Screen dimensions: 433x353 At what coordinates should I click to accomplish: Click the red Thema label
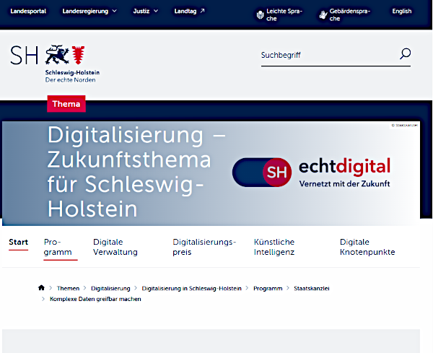[66, 104]
